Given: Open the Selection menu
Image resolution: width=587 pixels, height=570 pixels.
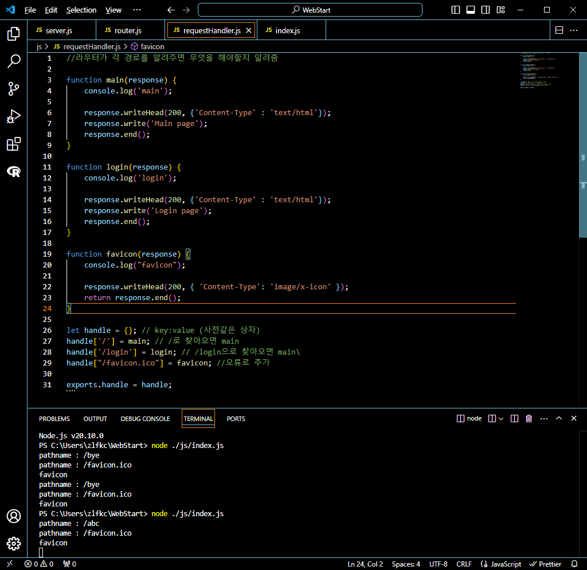Looking at the screenshot, I should pyautogui.click(x=81, y=10).
